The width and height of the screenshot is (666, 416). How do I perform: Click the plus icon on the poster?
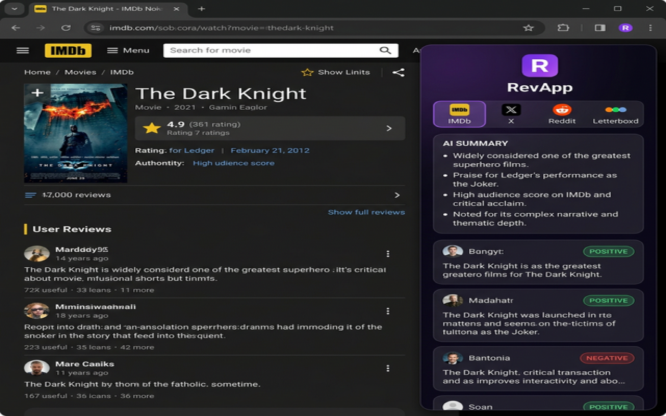point(37,93)
